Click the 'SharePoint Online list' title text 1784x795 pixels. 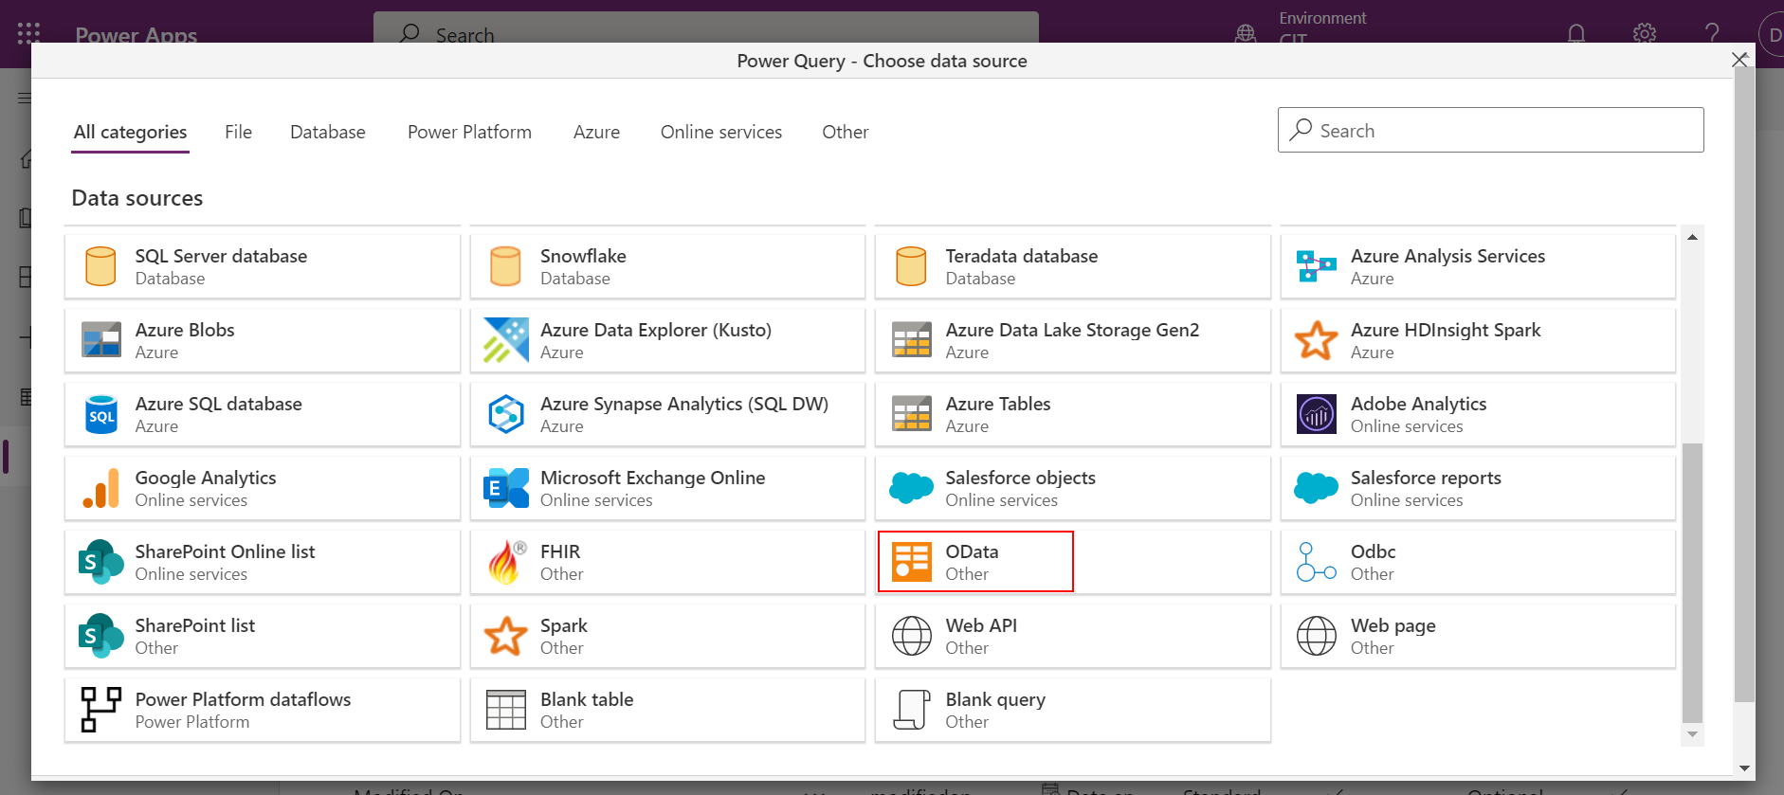click(x=225, y=551)
